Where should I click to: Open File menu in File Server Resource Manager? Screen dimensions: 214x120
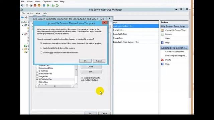point(23,13)
